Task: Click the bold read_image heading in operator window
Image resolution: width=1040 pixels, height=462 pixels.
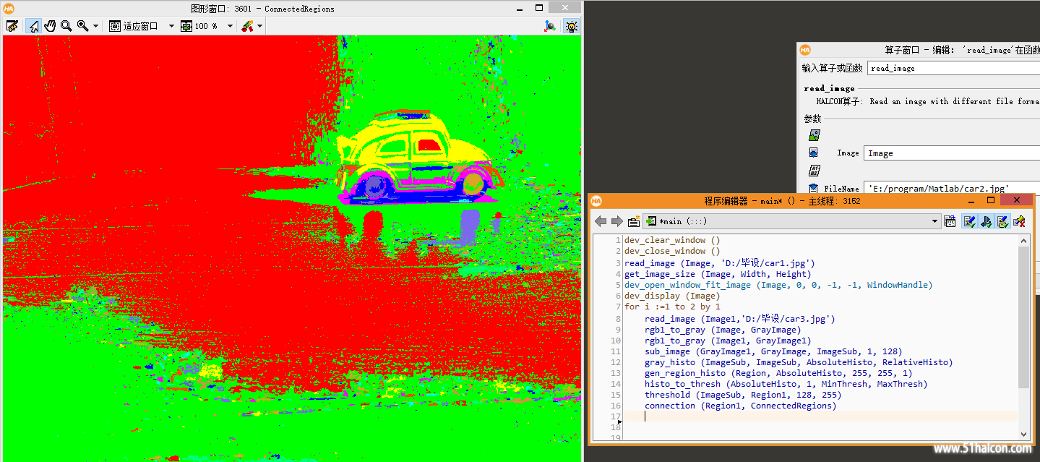Action: point(829,88)
